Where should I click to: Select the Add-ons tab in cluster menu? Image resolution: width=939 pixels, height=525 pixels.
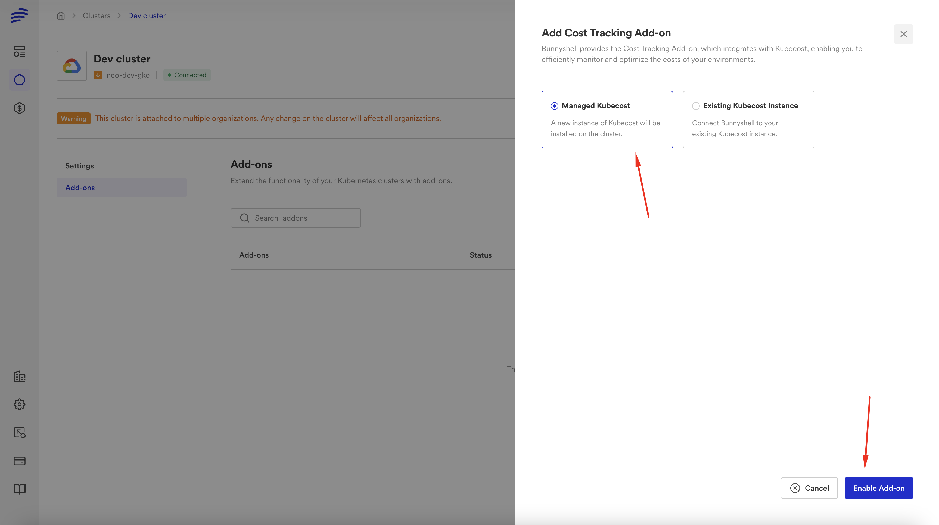(x=80, y=187)
